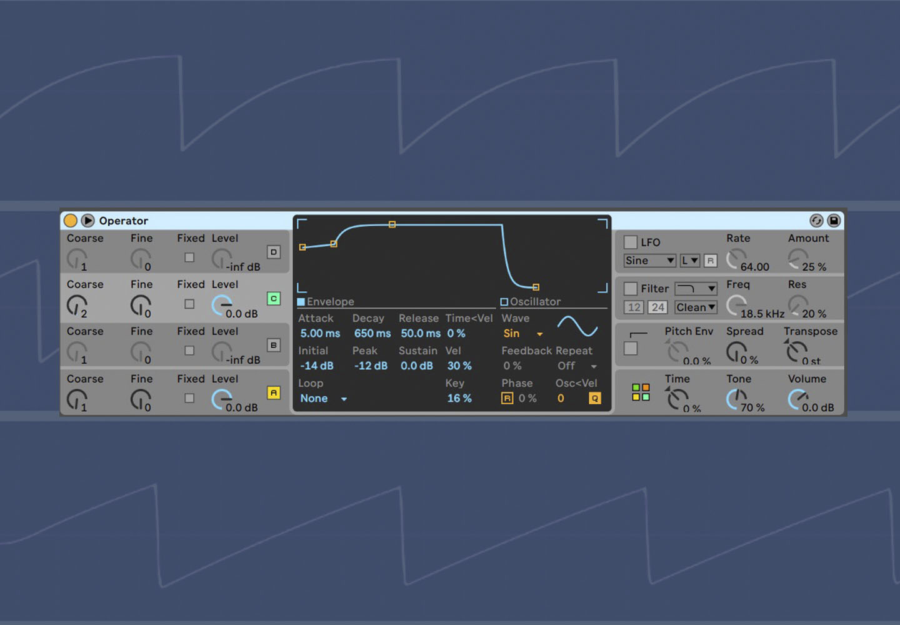Click oscillator C Coarse knob
The height and width of the screenshot is (625, 900).
(77, 305)
